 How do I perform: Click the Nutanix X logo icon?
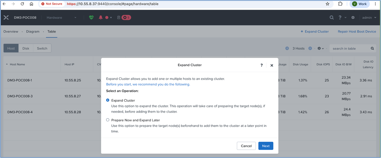point(6,17)
